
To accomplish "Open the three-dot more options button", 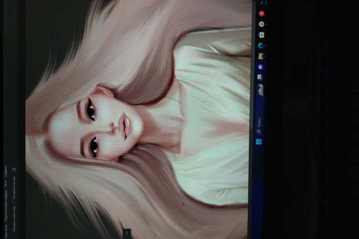I will click(x=127, y=233).
